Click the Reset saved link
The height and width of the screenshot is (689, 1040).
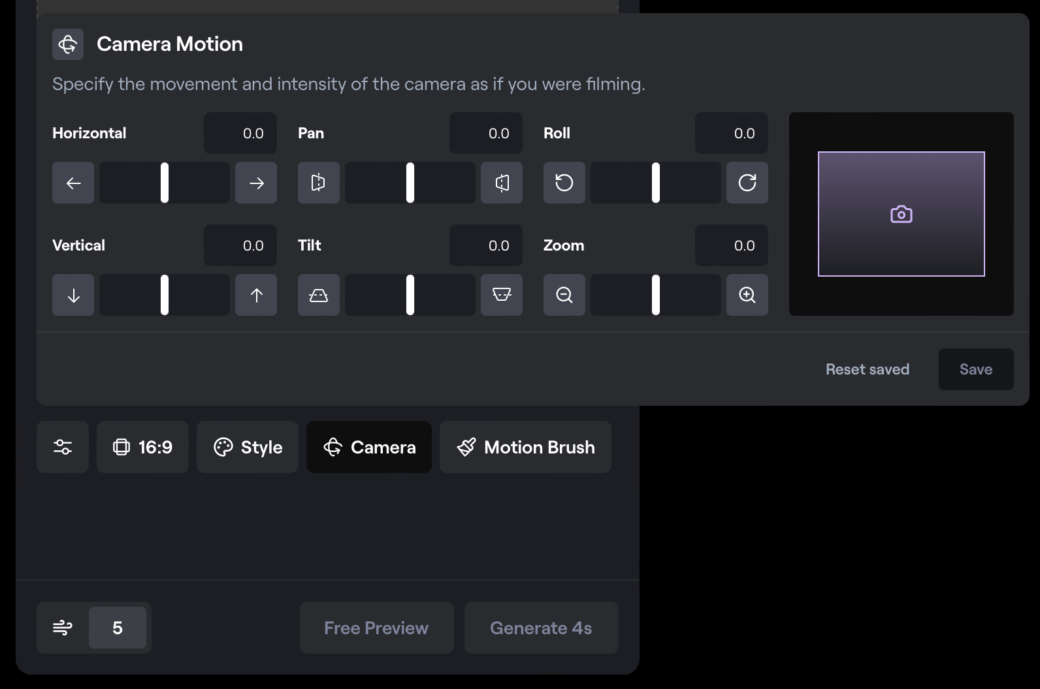[x=867, y=369]
